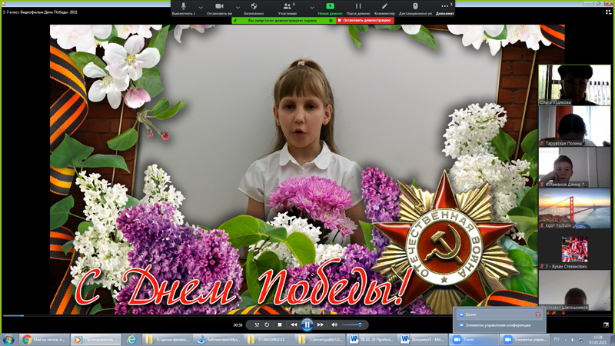This screenshot has width=615, height=346.
Task: Expand the video options arrow
Action: click(x=238, y=7)
